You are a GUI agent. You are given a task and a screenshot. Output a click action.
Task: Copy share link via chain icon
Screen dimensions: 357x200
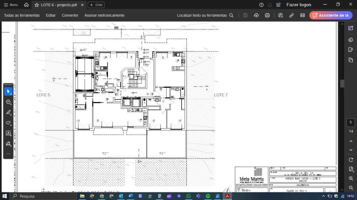(292, 15)
